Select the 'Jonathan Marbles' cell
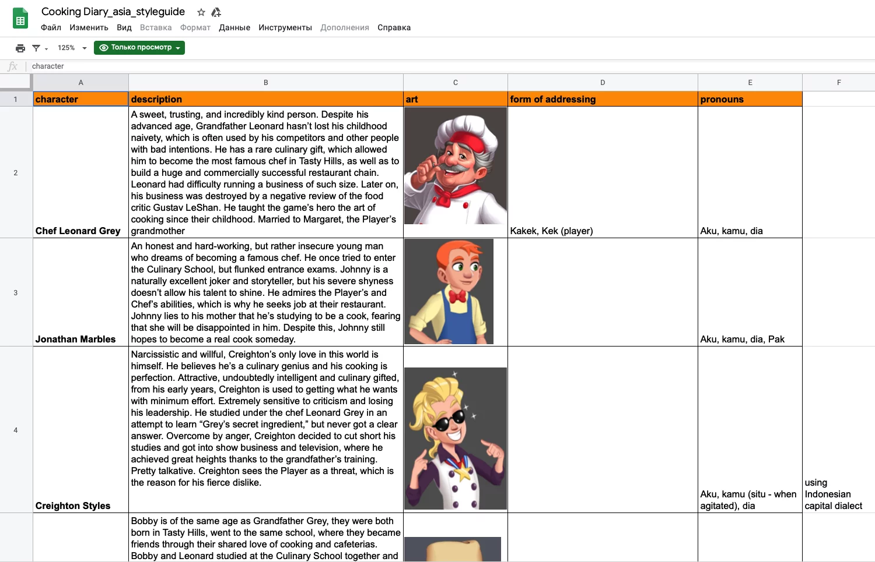The image size is (875, 562). click(80, 292)
